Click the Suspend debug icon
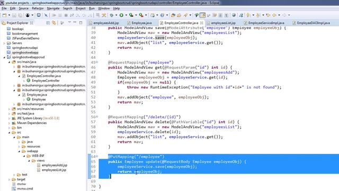Viewport: 339px width, 191px height. 60,15
